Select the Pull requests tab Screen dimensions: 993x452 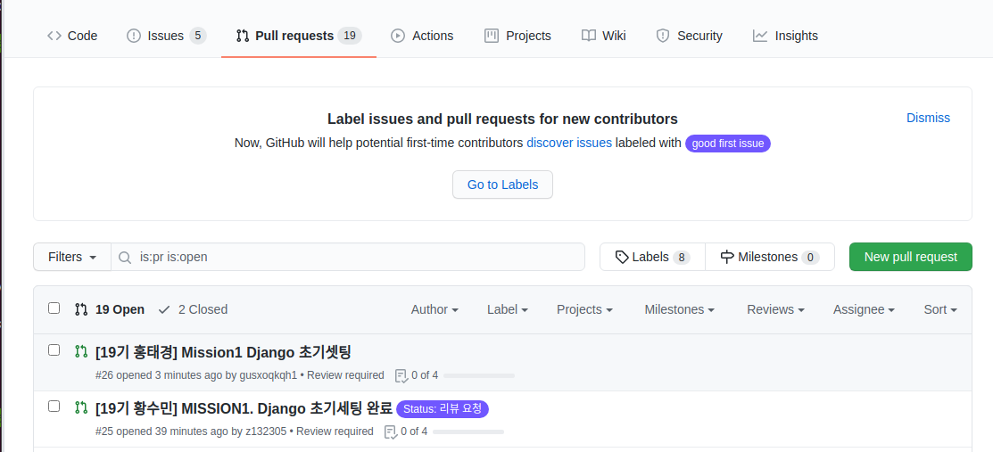(x=298, y=36)
